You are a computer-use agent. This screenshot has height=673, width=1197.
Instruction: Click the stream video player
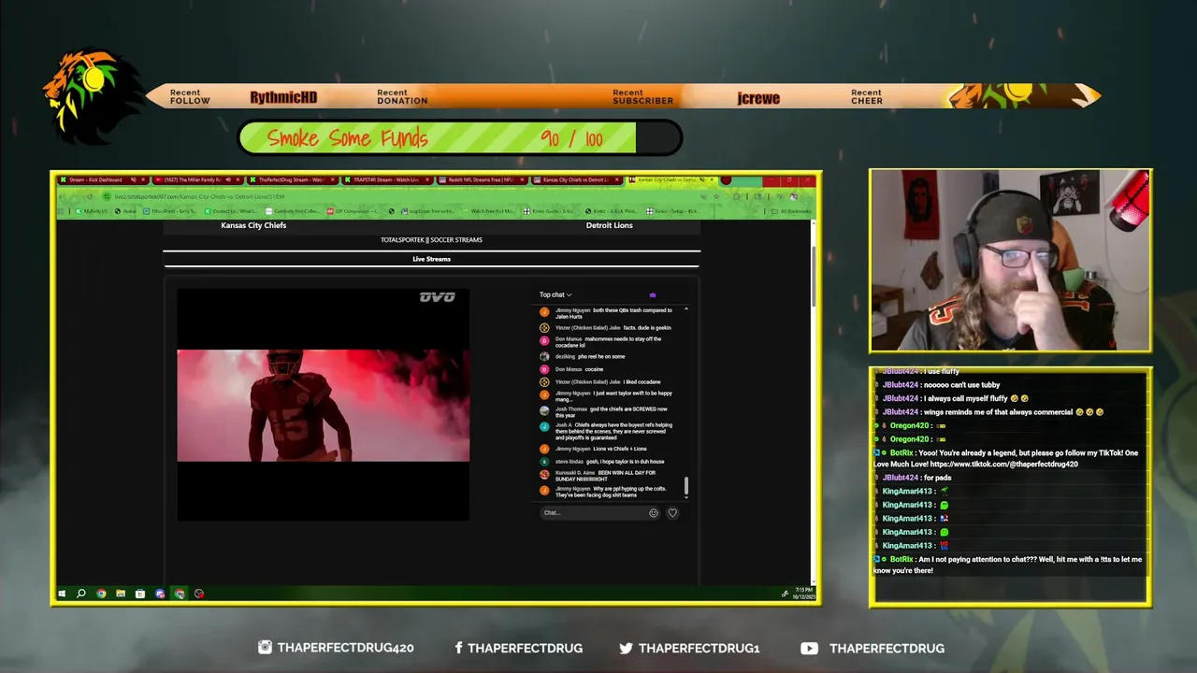(324, 405)
